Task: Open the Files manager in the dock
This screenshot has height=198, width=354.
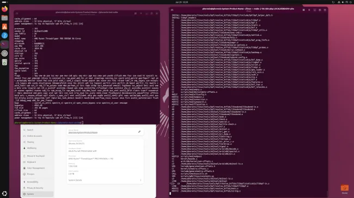Action: coord(4,18)
